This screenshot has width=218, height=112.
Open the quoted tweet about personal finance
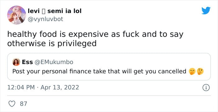tap(109, 67)
